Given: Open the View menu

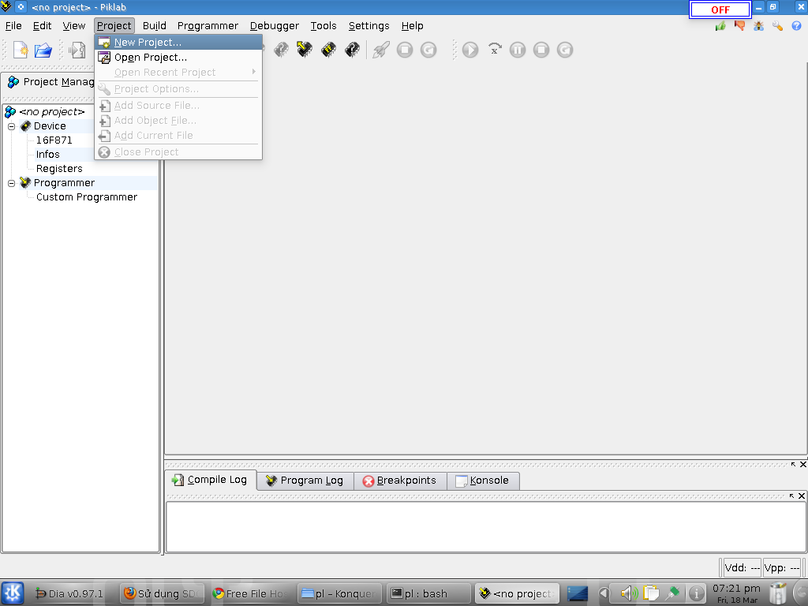Looking at the screenshot, I should [74, 26].
